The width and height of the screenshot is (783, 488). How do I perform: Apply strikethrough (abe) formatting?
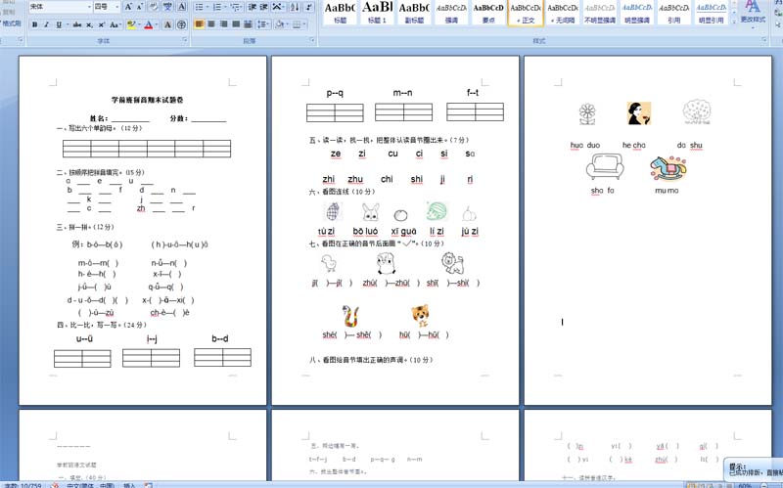coord(77,24)
